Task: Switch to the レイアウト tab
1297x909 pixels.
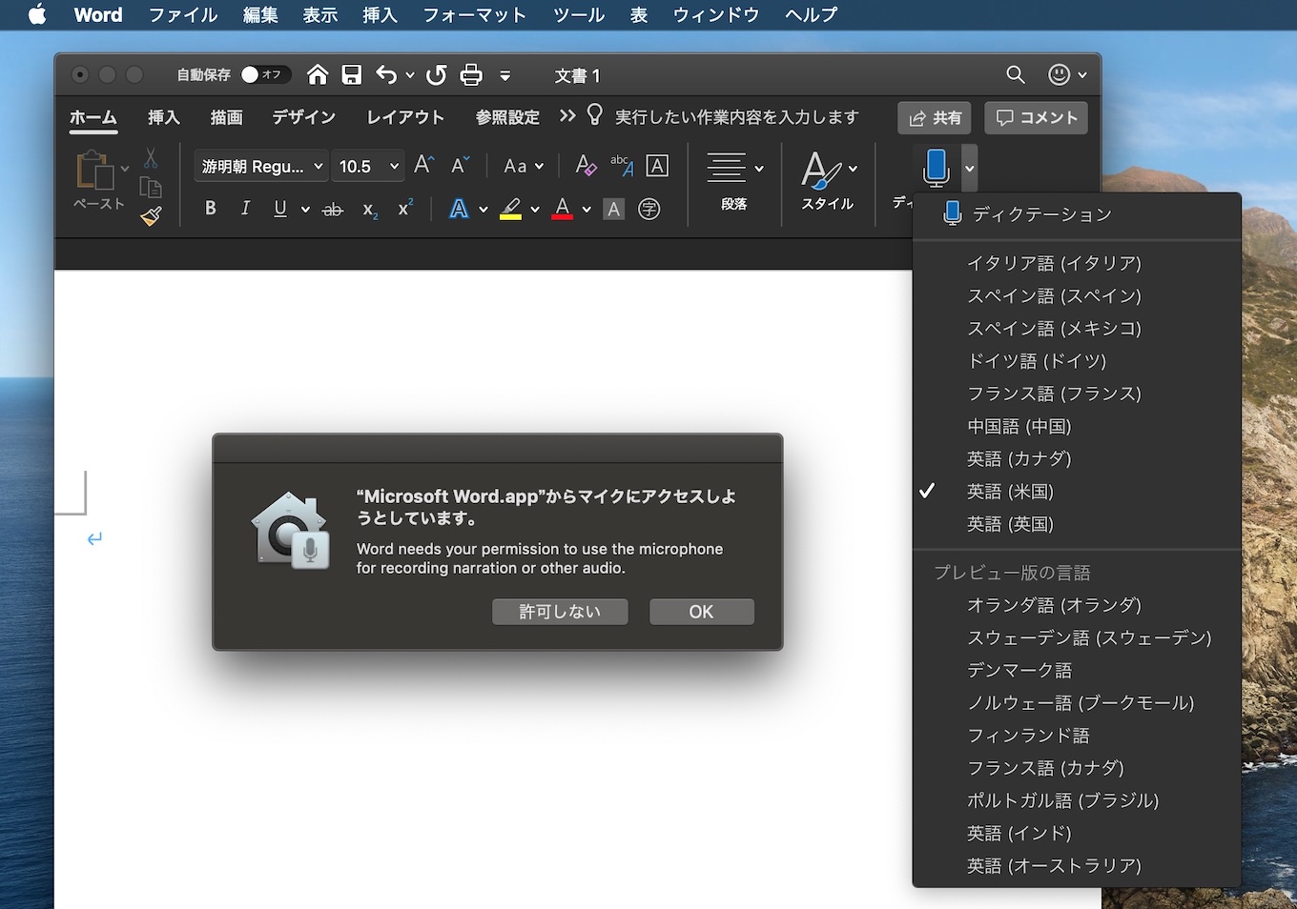Action: pos(405,117)
